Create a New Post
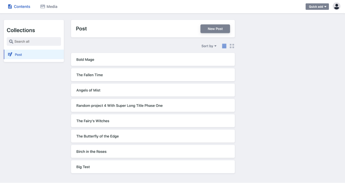The height and width of the screenshot is (183, 345). click(215, 29)
